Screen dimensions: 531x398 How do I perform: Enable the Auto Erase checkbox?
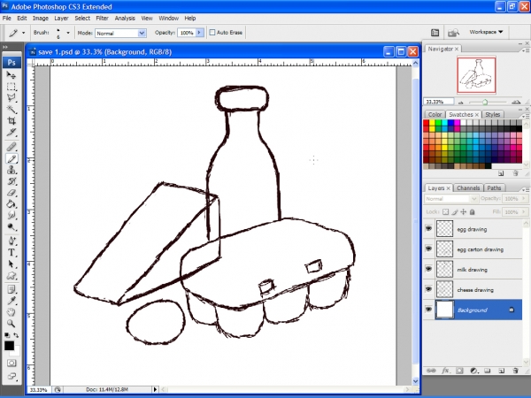(x=212, y=33)
